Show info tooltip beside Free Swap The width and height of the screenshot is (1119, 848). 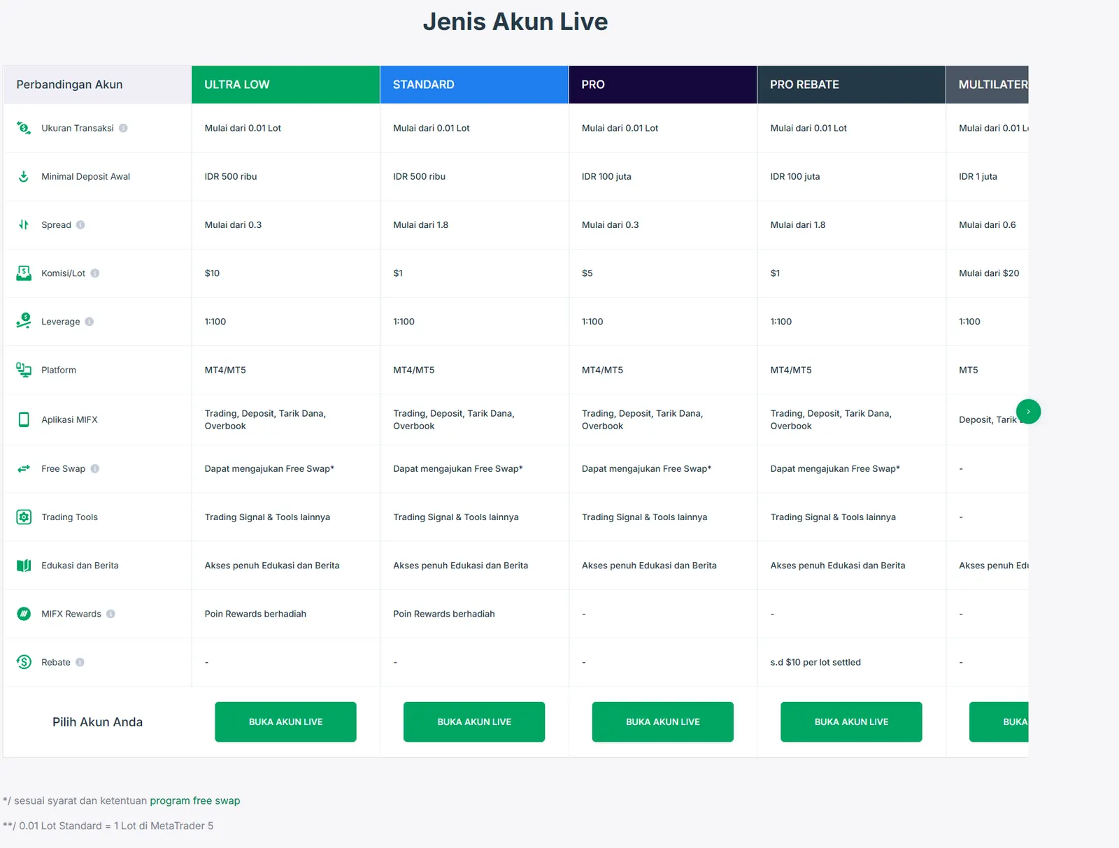pos(95,468)
